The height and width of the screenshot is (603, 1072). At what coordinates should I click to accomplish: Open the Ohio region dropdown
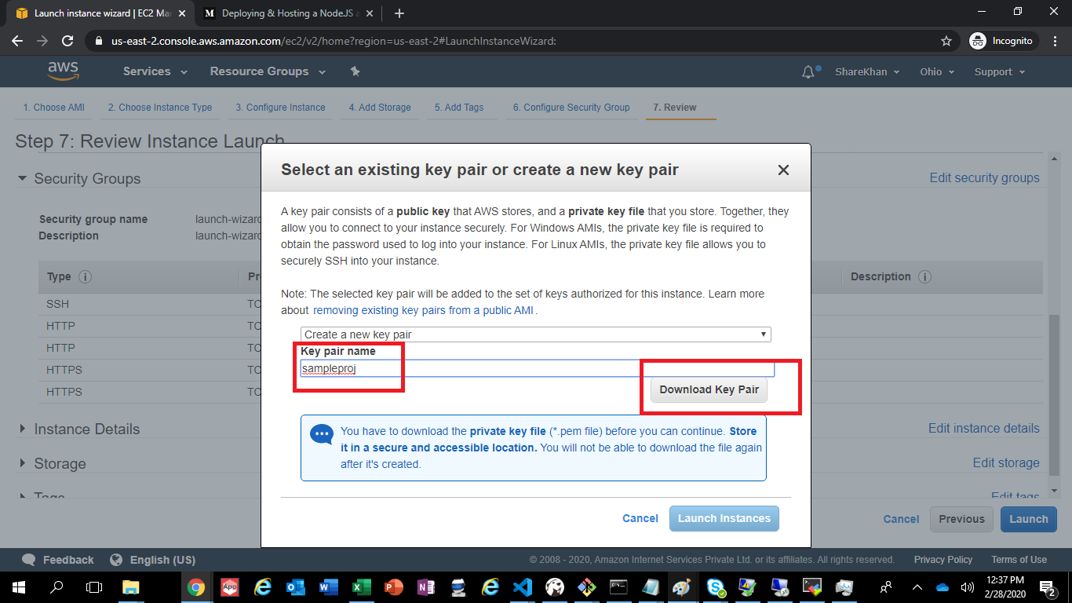pyautogui.click(x=936, y=71)
